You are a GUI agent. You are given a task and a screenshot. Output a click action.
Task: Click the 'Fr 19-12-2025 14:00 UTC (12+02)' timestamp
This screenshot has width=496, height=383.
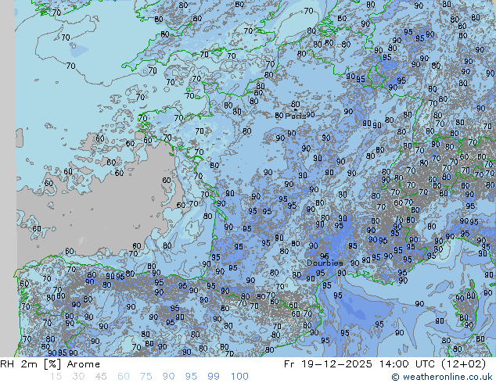click(x=385, y=364)
